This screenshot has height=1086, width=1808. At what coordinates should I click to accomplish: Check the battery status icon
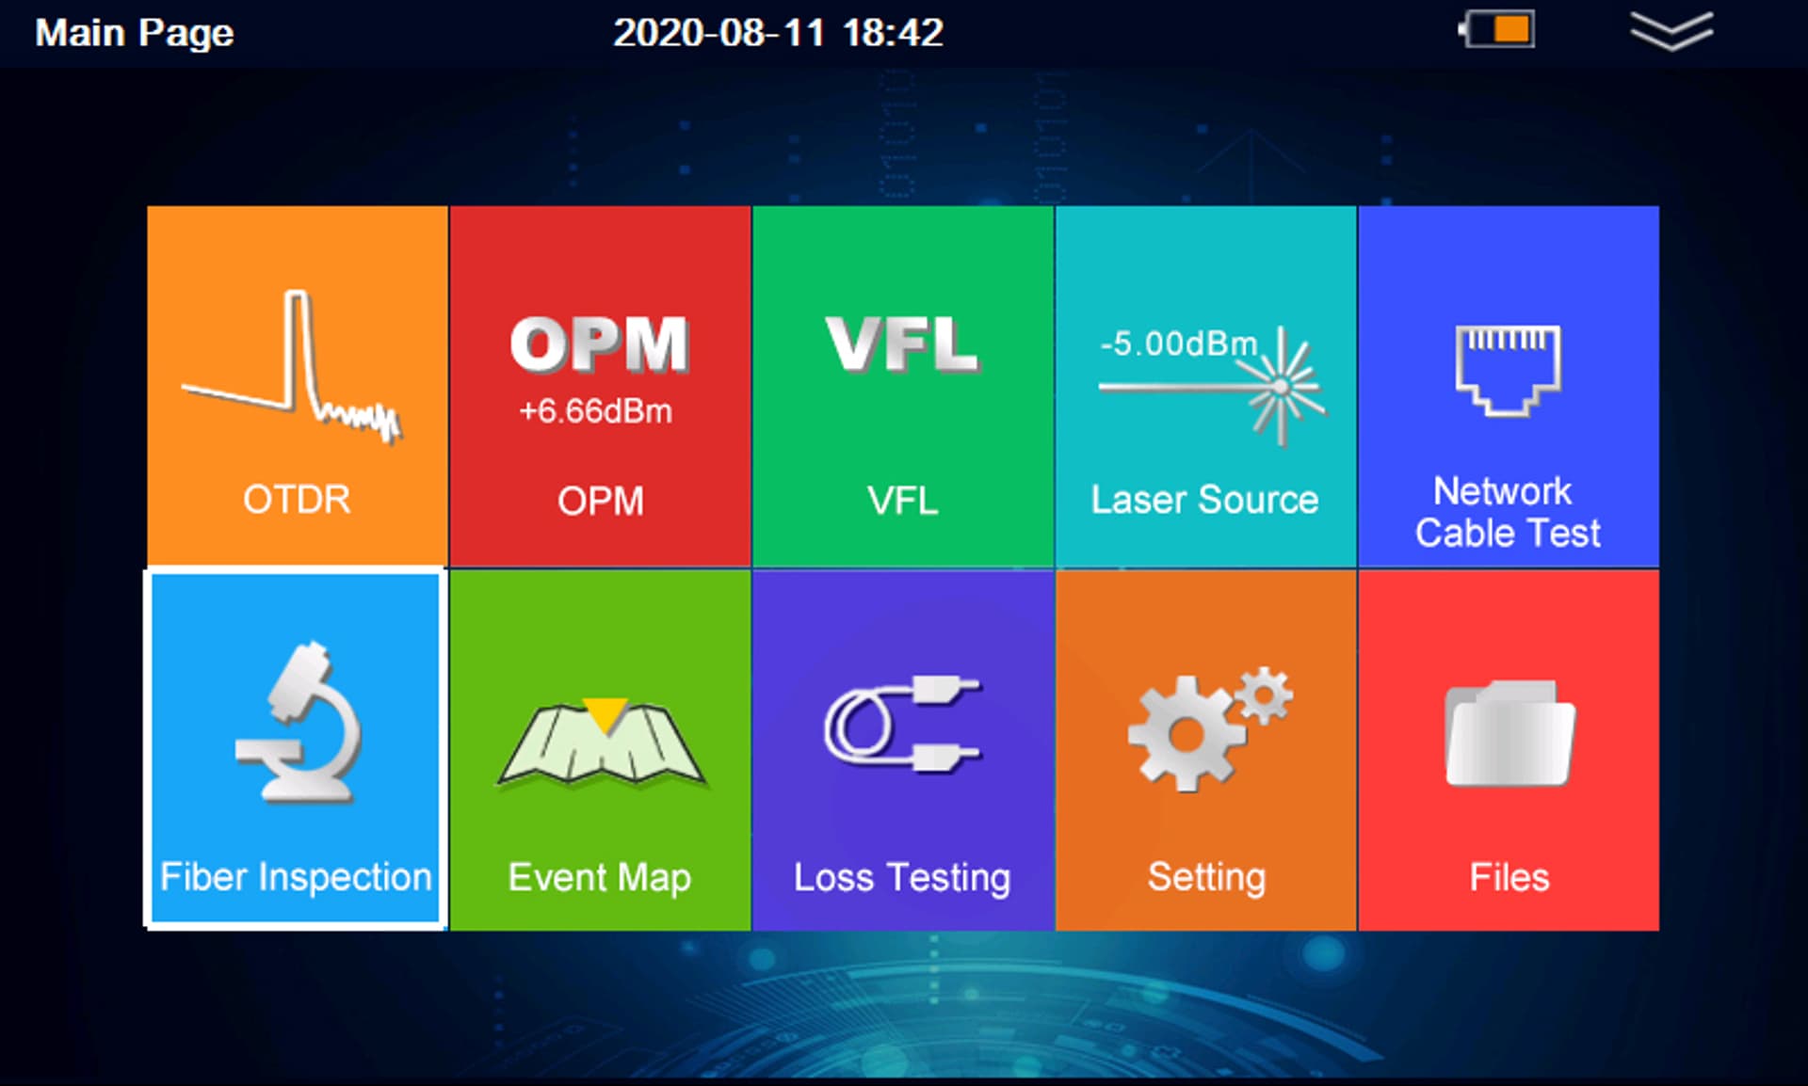(x=1496, y=29)
